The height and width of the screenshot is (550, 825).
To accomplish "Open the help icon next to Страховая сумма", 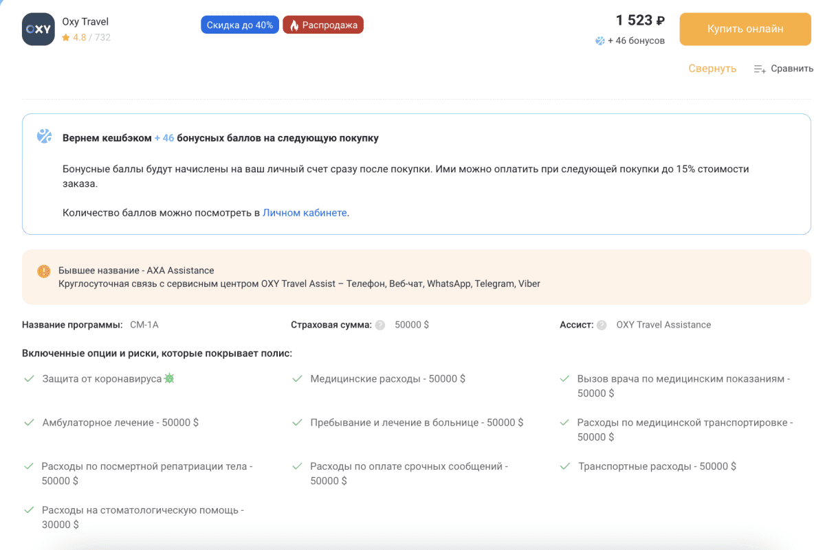I will click(380, 325).
